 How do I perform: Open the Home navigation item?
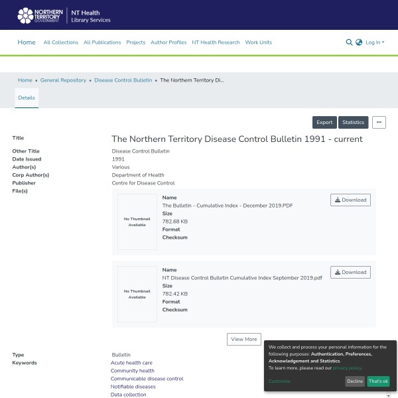27,42
